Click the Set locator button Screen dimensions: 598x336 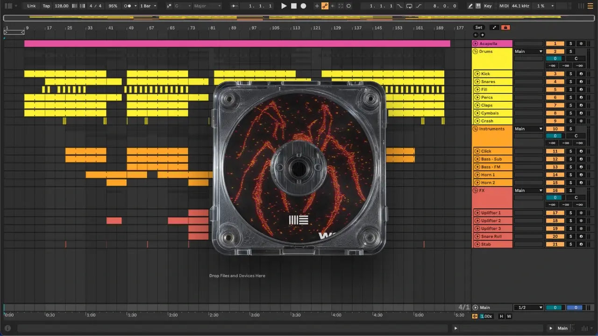pos(479,28)
